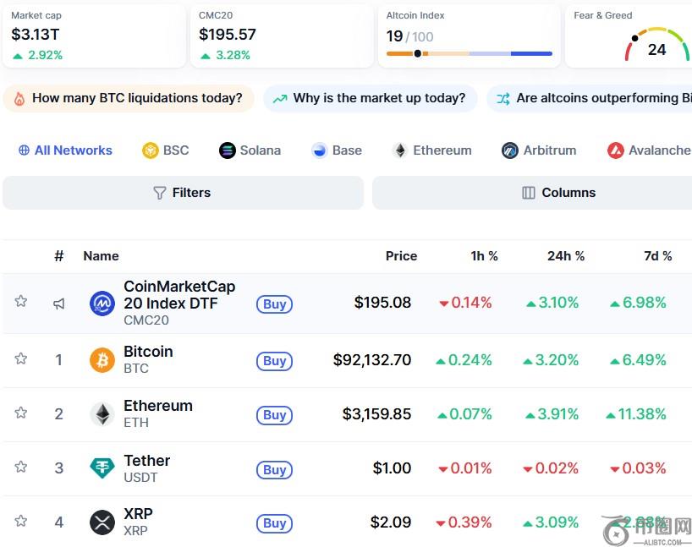Viewport: 692px width, 547px height.
Task: Select the Solana network filter
Action: click(x=250, y=150)
